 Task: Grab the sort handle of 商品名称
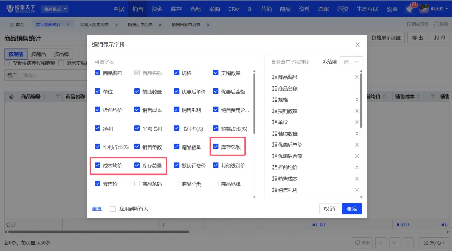pyautogui.click(x=275, y=88)
